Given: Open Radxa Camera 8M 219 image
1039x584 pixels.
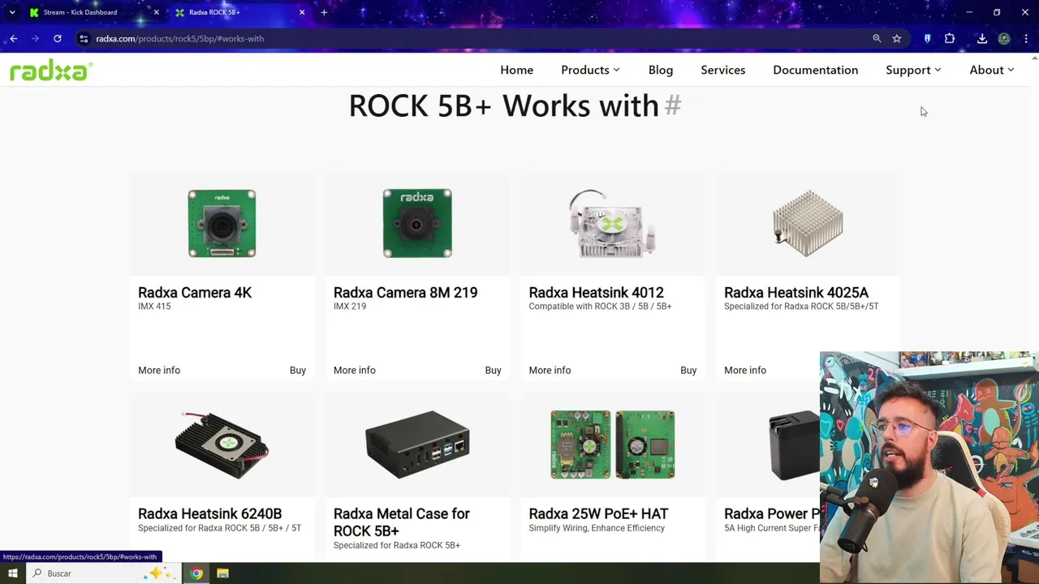Looking at the screenshot, I should 417,224.
